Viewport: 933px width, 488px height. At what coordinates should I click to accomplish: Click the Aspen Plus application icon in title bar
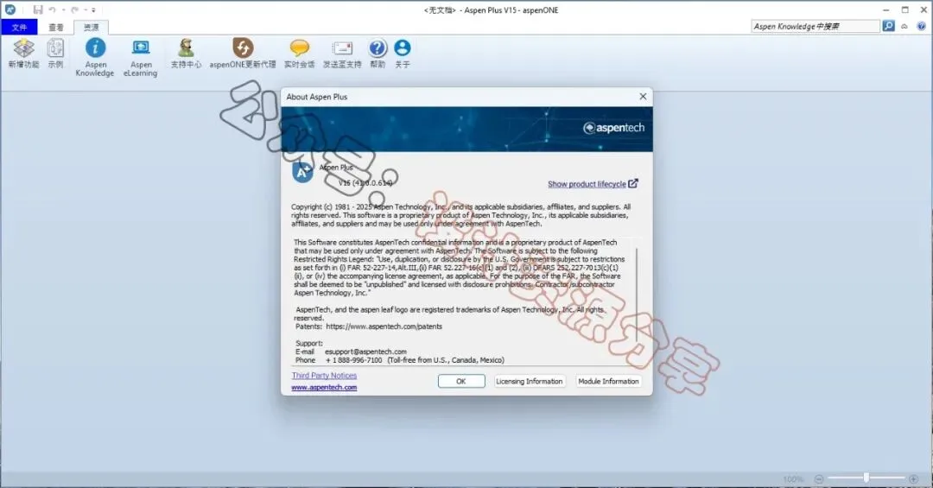[x=10, y=10]
